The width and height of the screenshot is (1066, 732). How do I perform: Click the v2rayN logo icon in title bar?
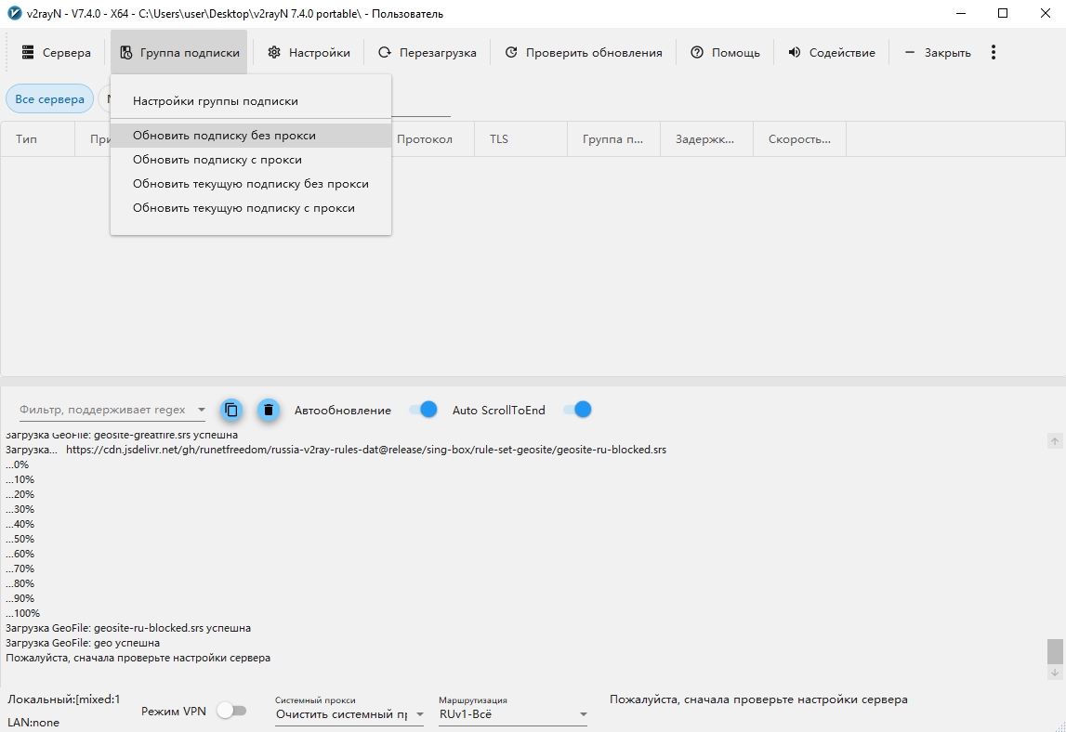(x=14, y=14)
